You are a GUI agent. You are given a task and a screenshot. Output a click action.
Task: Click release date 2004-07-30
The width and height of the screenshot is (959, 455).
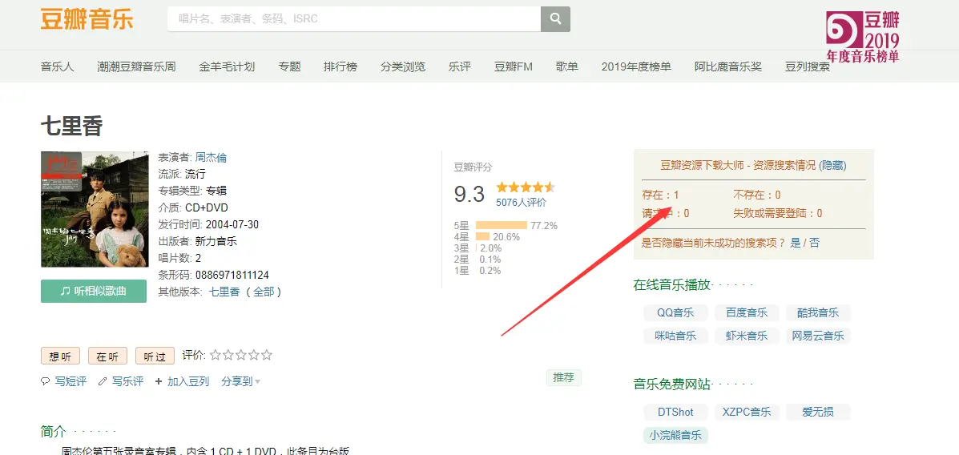[232, 224]
